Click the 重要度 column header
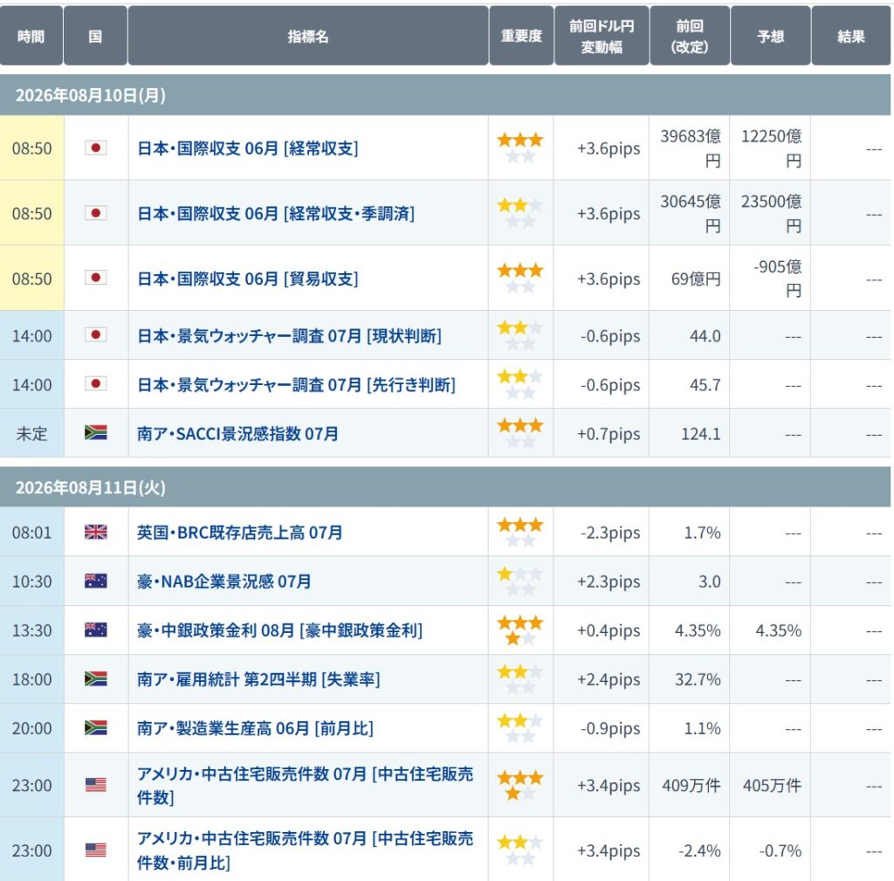 [521, 36]
